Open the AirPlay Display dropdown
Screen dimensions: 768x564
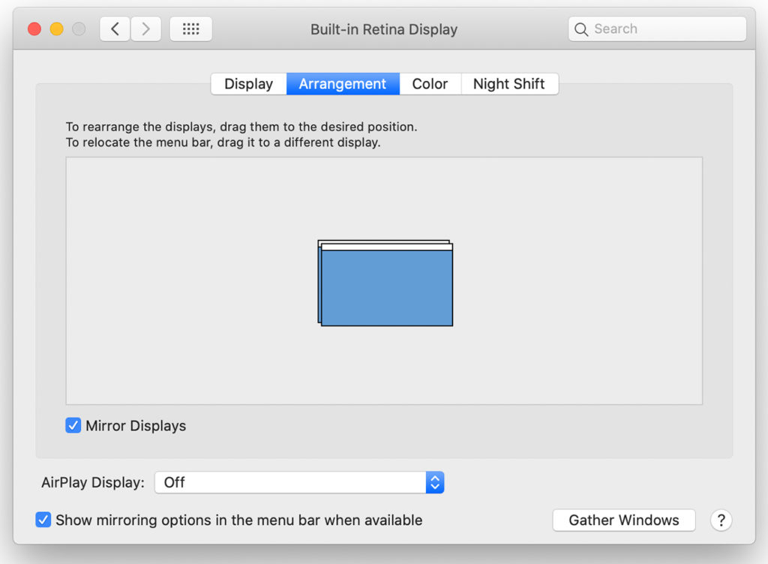299,482
